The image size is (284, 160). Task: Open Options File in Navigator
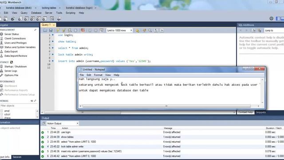point(11,75)
